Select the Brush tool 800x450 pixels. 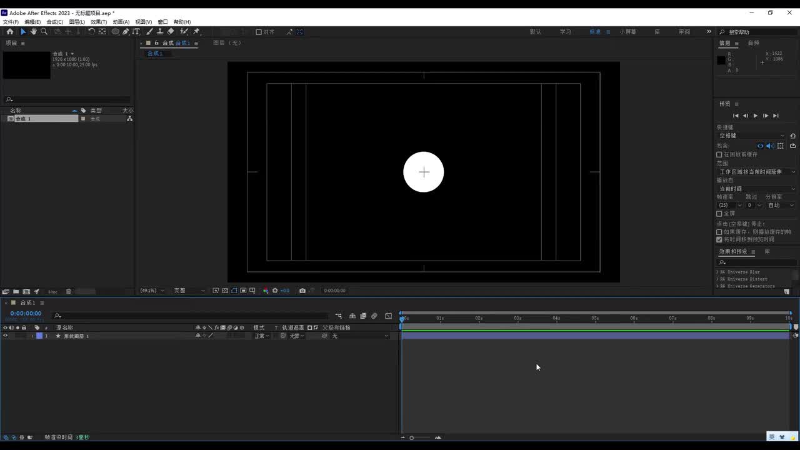tap(149, 31)
